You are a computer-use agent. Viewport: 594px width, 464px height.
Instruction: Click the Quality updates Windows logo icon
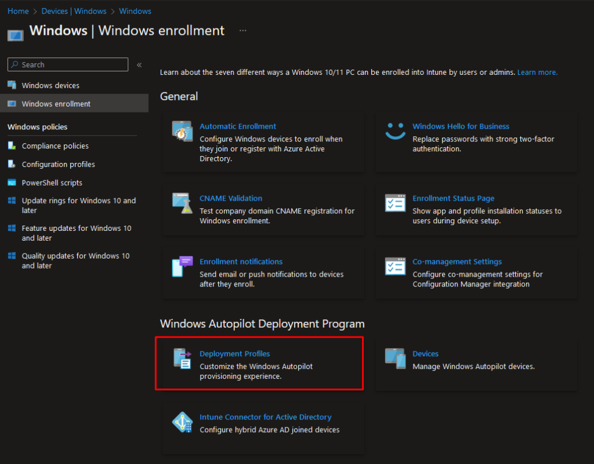point(12,256)
